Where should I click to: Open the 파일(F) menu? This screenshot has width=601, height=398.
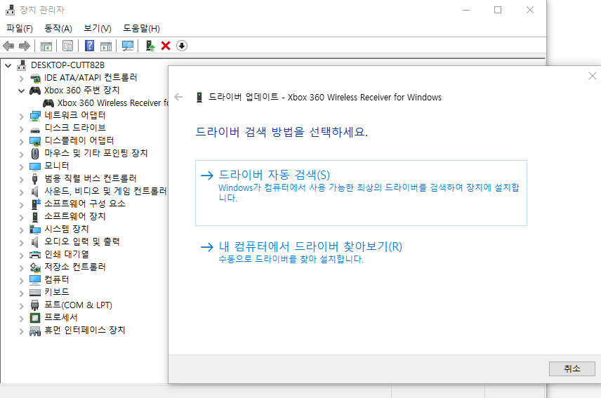pyautogui.click(x=20, y=28)
